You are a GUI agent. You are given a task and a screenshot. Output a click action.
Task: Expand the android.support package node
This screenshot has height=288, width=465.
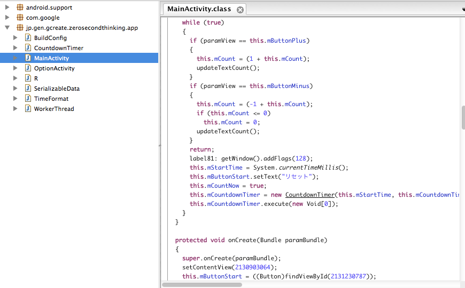coord(7,7)
